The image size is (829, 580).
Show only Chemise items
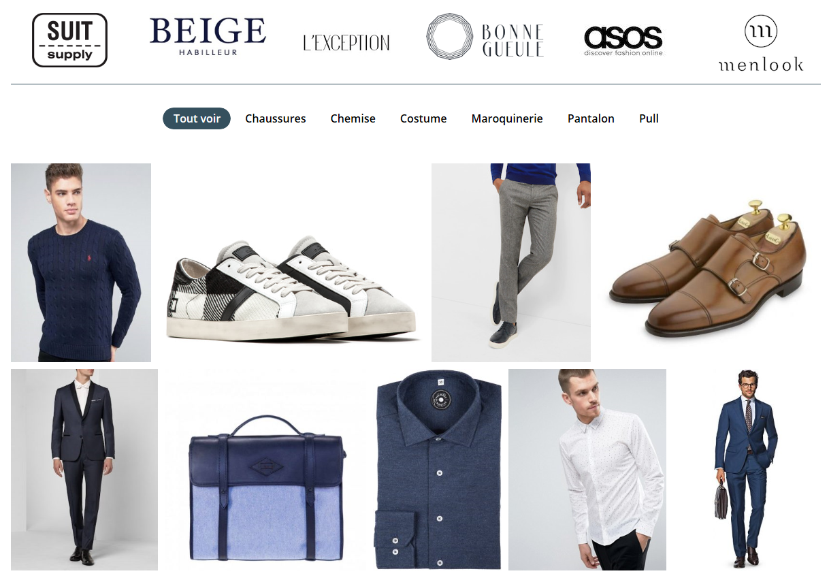353,118
